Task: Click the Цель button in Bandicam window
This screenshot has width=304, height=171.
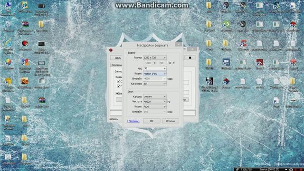Action: tap(116, 58)
